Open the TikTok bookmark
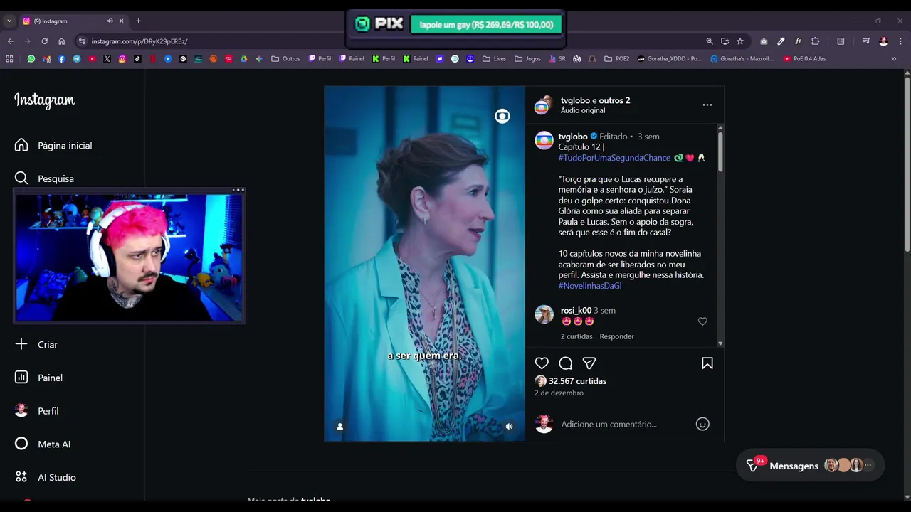Image resolution: width=911 pixels, height=512 pixels. coord(137,59)
